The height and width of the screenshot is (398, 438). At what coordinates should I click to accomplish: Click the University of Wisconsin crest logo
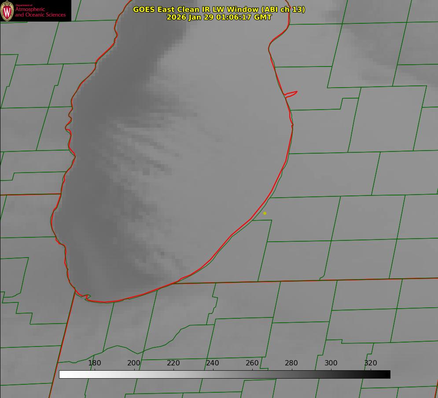(7, 11)
